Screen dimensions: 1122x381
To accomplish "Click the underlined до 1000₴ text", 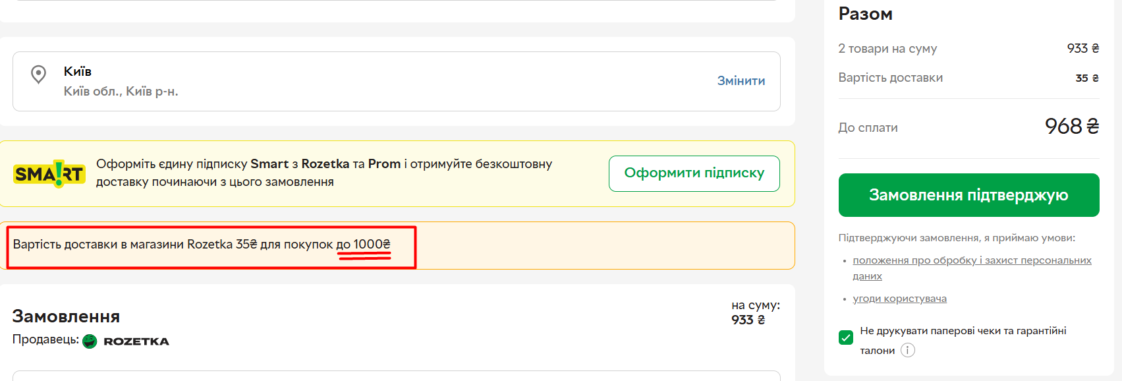I will [364, 245].
